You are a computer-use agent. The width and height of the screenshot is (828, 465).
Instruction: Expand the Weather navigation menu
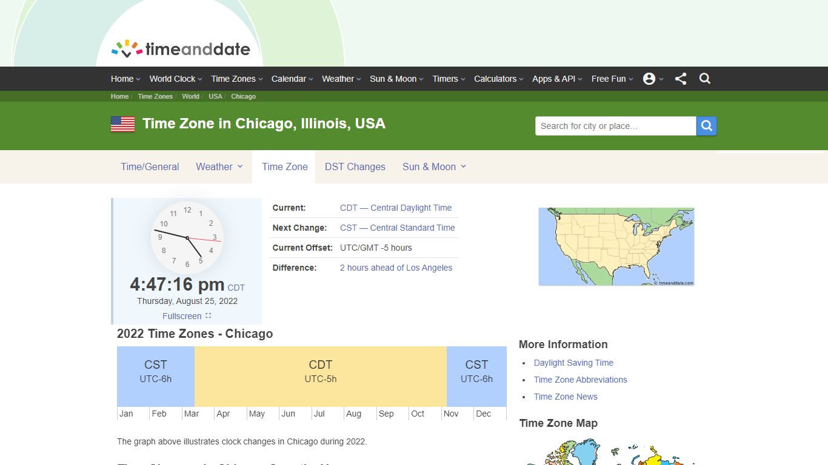point(341,79)
